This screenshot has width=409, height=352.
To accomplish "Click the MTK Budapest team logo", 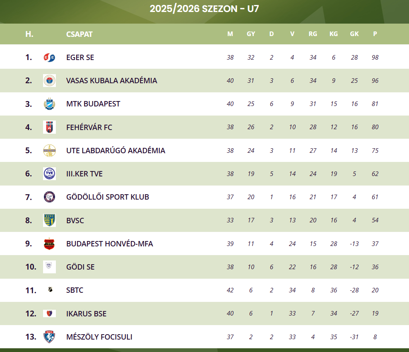I will pyautogui.click(x=49, y=104).
